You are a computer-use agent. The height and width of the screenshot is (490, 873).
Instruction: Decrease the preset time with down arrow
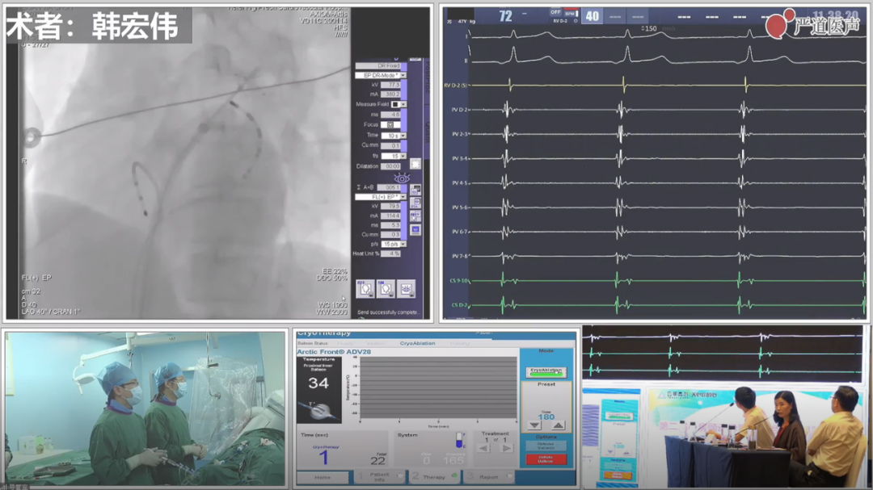click(536, 425)
